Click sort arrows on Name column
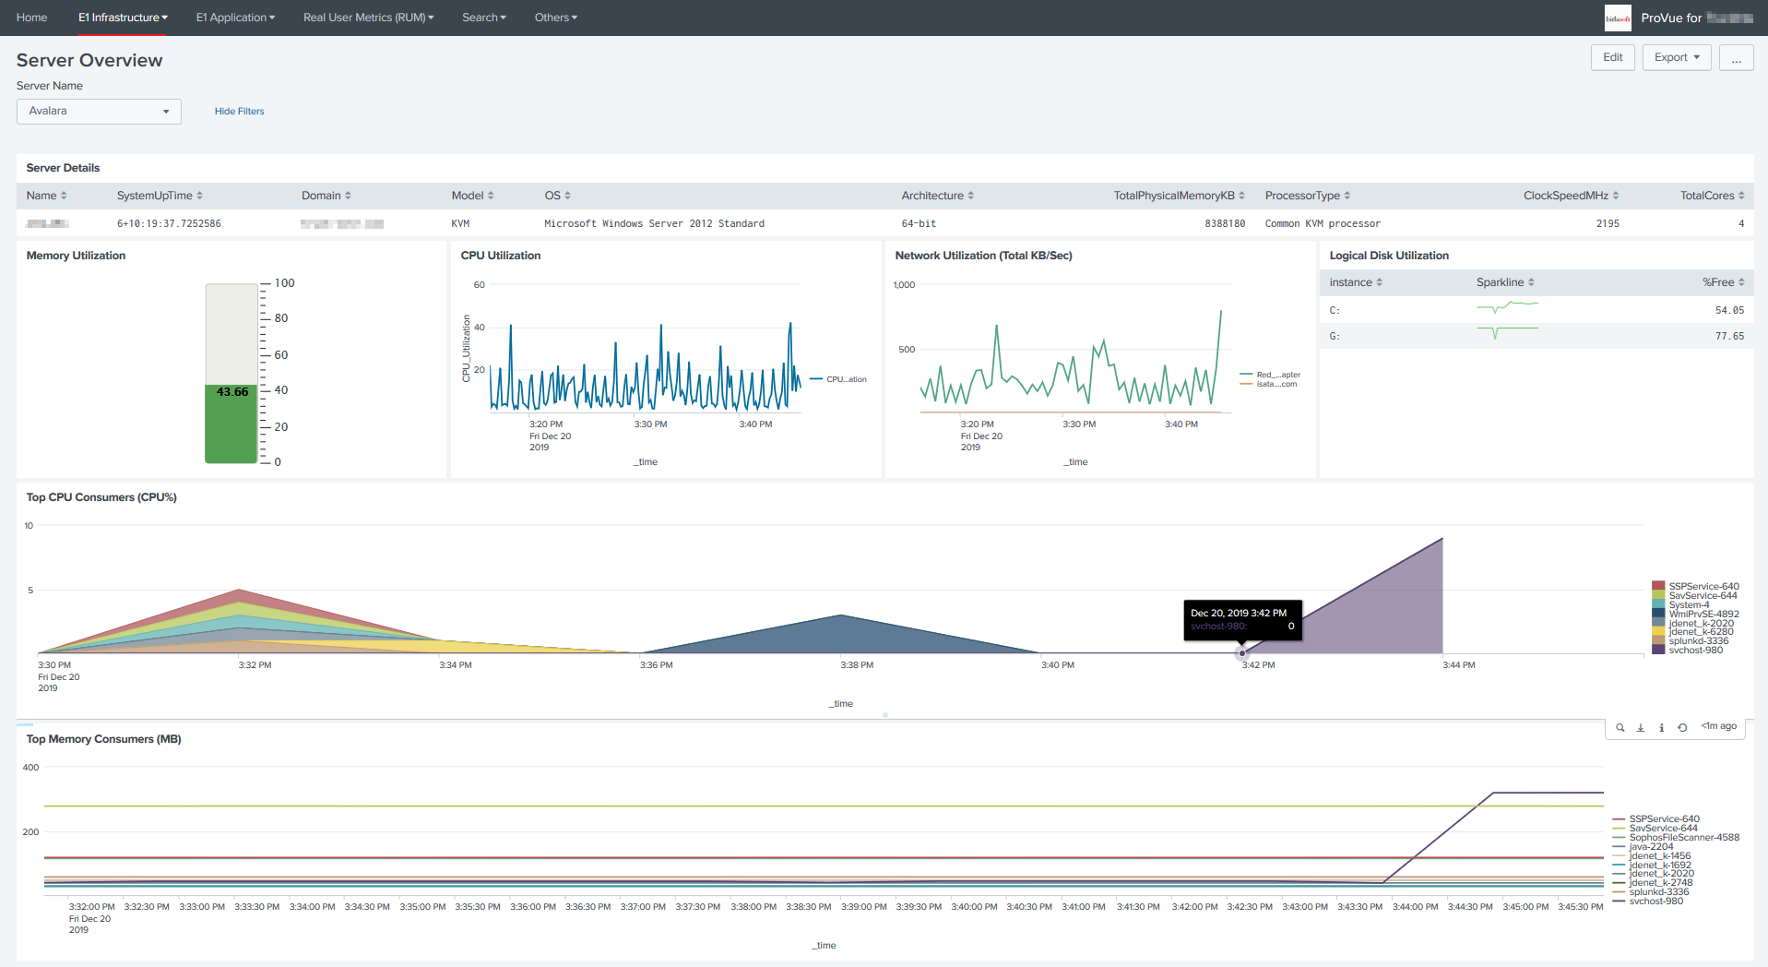This screenshot has width=1768, height=967. 64,196
